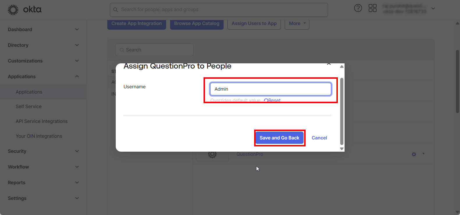Click the Username input field

coord(270,89)
